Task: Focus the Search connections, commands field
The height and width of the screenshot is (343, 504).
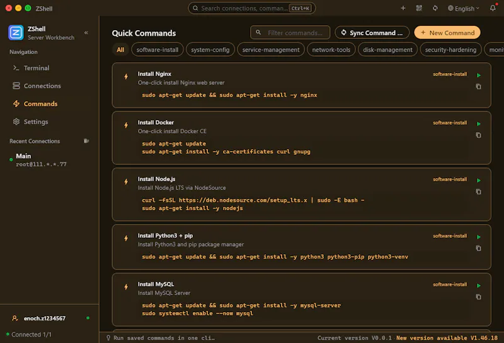Action: tap(251, 8)
